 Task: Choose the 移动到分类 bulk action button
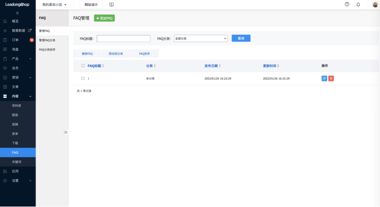pos(116,53)
